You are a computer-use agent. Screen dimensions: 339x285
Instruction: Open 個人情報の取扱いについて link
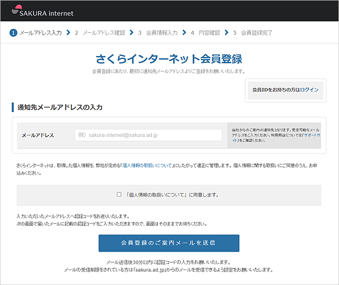tap(147, 166)
